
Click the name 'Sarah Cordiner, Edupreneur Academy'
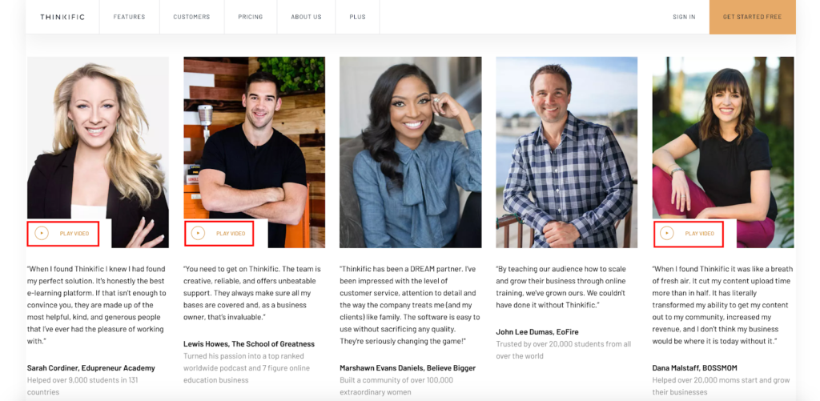pyautogui.click(x=91, y=368)
